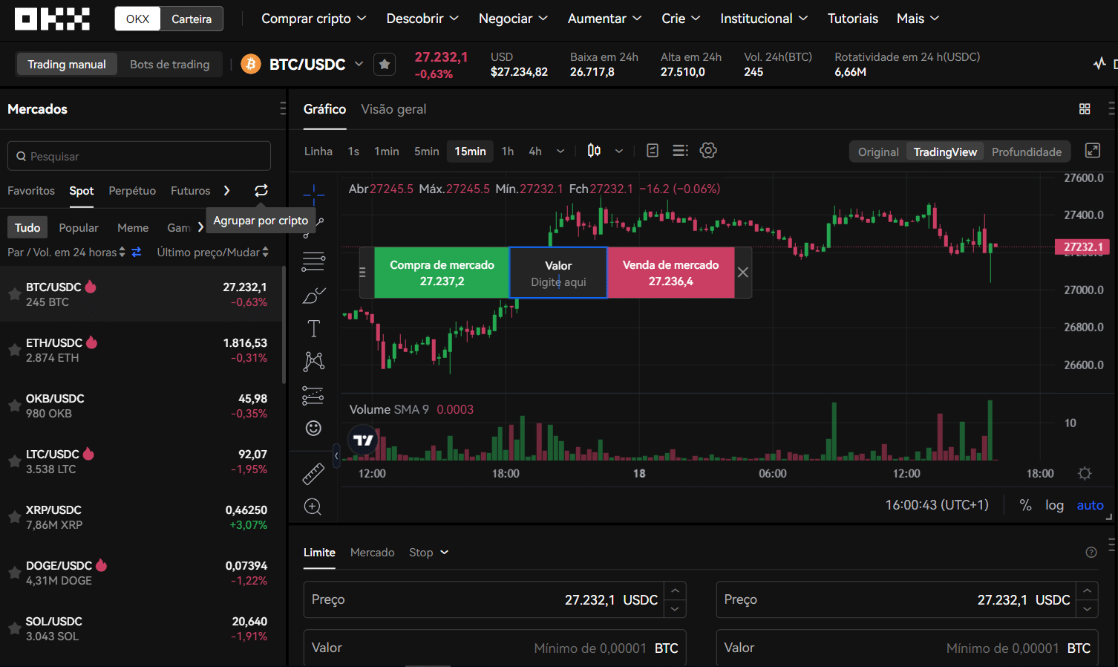Switch to Carteira wallet toggle
The image size is (1118, 667).
[x=192, y=19]
